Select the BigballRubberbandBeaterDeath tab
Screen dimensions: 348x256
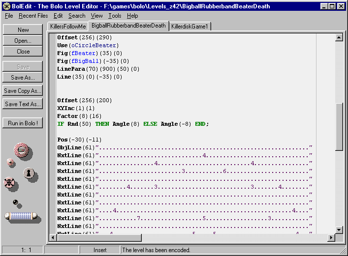coord(128,26)
